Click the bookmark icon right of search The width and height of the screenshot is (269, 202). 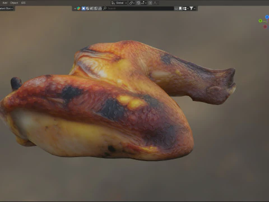(180, 8)
